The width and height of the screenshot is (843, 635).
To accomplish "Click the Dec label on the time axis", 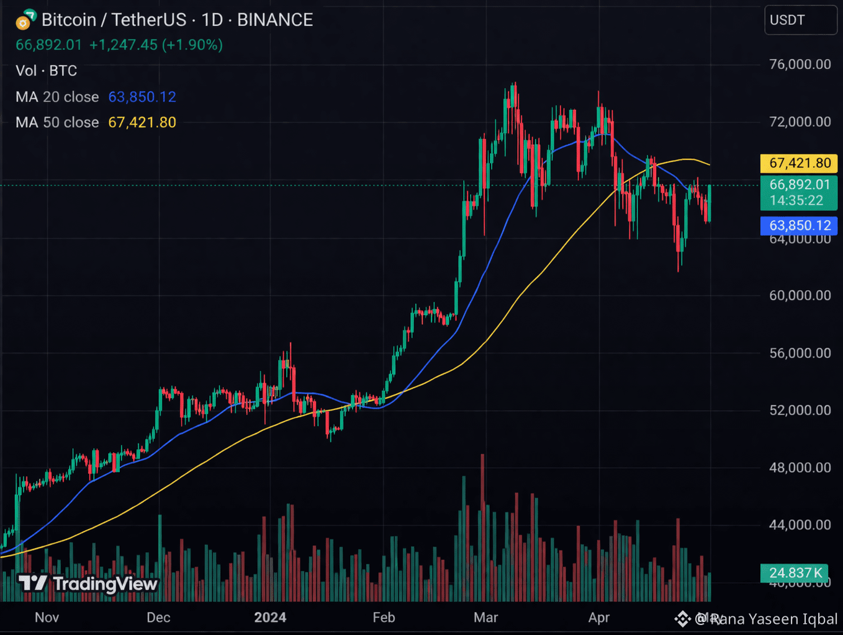I will tap(158, 618).
